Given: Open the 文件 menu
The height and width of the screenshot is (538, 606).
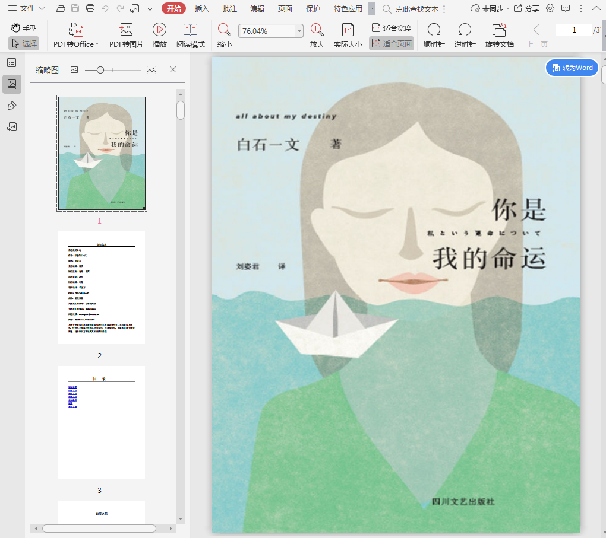Looking at the screenshot, I should pos(26,8).
